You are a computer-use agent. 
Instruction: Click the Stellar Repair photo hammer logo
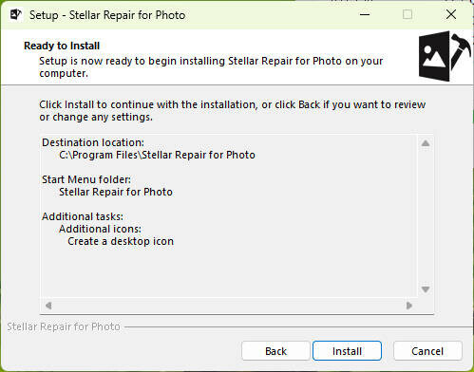coord(445,56)
